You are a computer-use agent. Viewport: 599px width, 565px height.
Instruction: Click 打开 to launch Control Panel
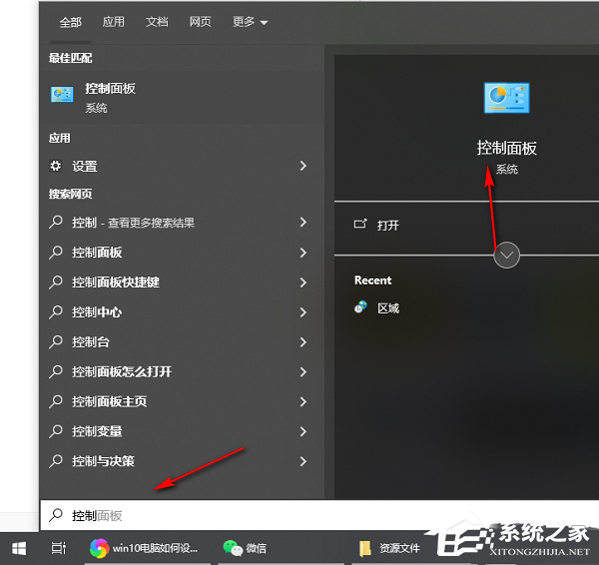[387, 225]
